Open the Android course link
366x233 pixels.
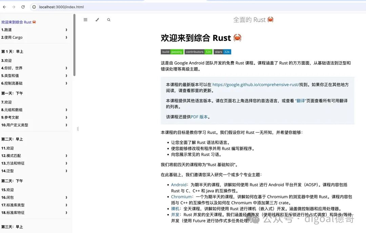179,185
